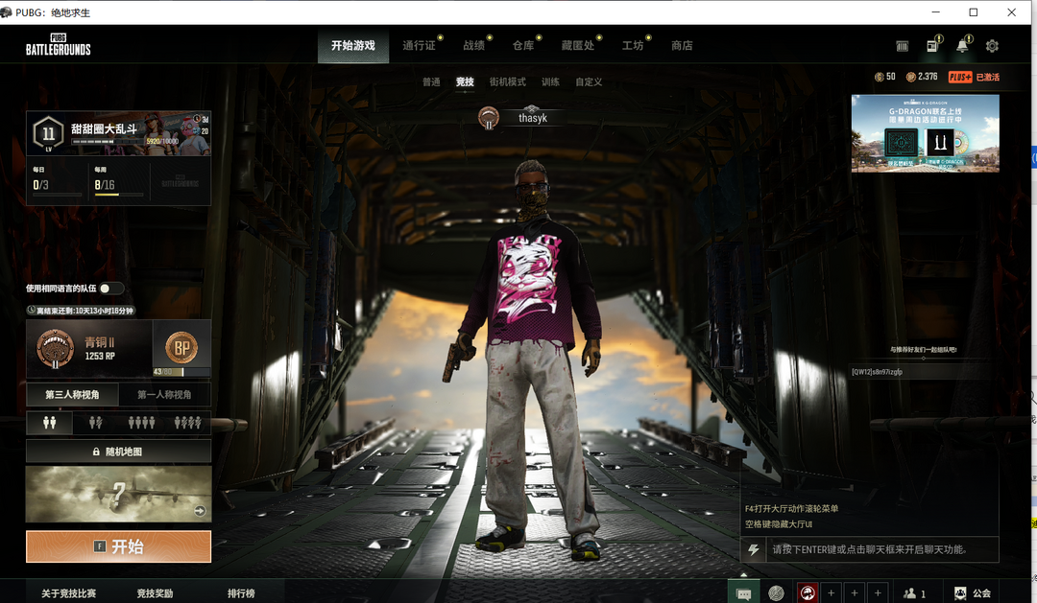The height and width of the screenshot is (603, 1037).
Task: Click the plus slot nearest friends count
Action: [878, 593]
